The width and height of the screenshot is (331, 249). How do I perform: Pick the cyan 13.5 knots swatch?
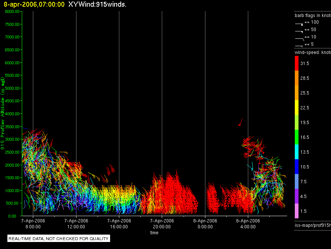tap(297, 152)
